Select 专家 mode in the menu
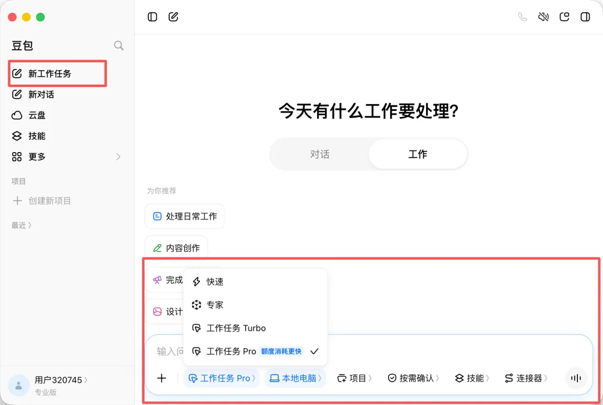 pyautogui.click(x=255, y=305)
